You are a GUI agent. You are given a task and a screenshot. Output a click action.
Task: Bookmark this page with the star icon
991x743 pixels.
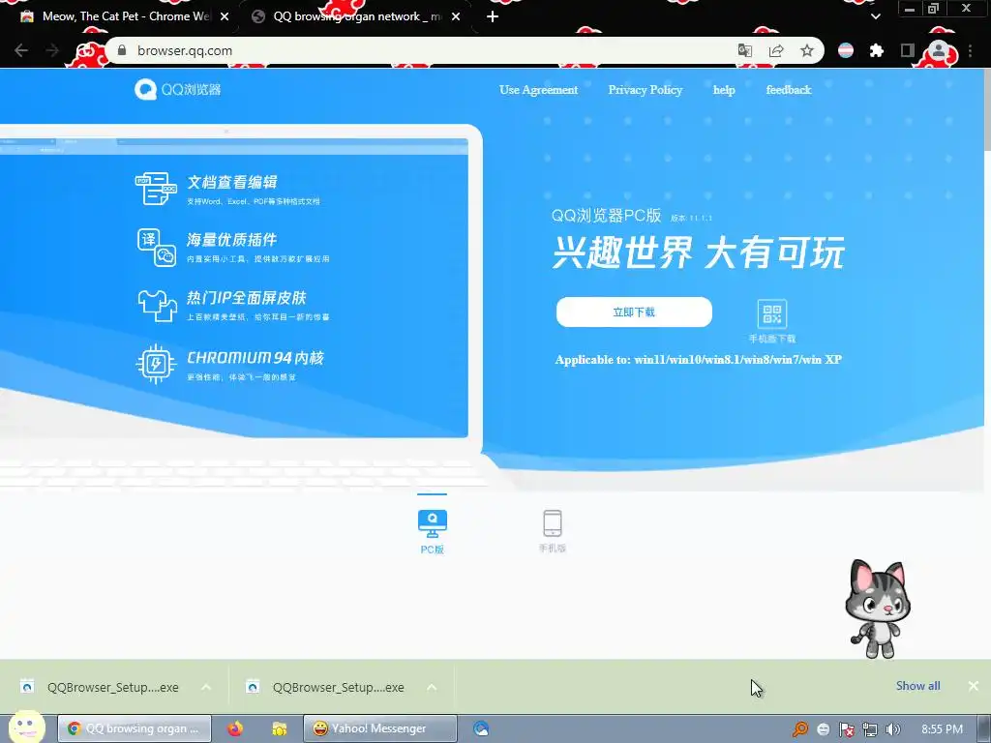[x=807, y=50]
